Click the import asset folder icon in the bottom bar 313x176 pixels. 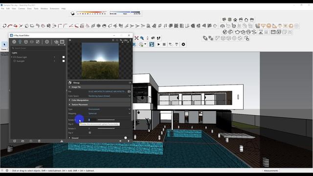coord(23,141)
